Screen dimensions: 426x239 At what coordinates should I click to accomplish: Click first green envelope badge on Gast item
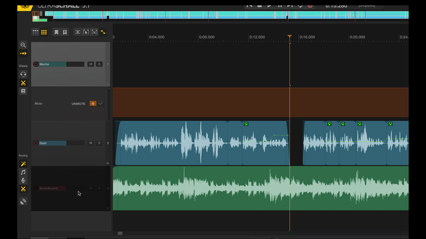pos(246,124)
